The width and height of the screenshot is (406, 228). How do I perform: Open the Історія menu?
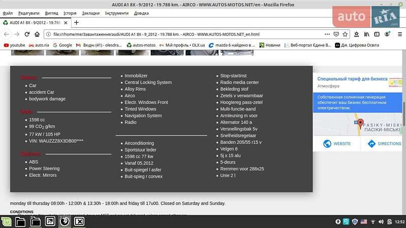coord(70,13)
